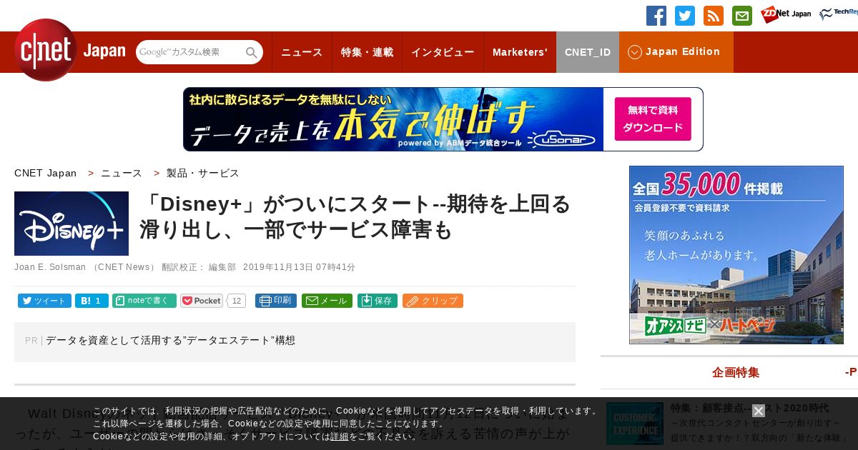Open the CNET_ID menu item

[588, 52]
